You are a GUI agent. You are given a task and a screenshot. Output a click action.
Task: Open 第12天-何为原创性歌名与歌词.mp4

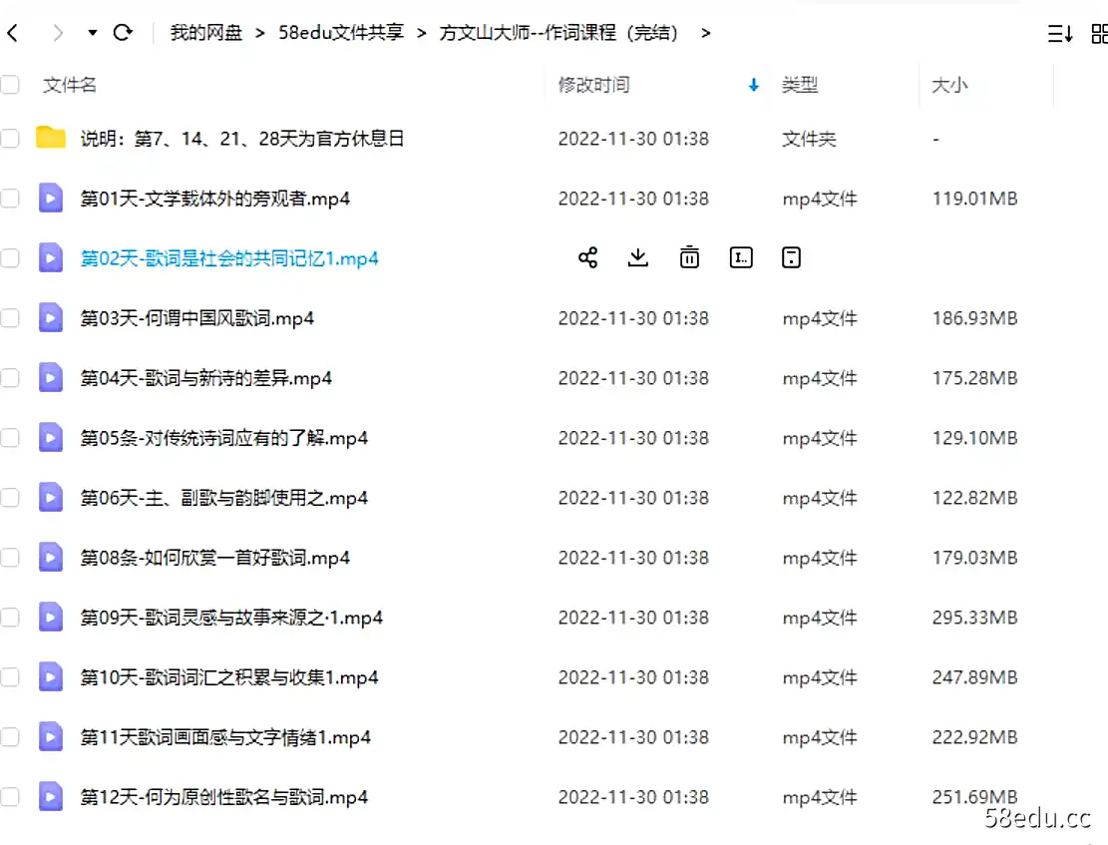point(224,797)
